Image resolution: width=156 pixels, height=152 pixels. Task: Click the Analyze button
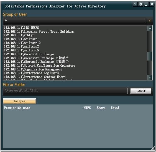tap(19, 101)
